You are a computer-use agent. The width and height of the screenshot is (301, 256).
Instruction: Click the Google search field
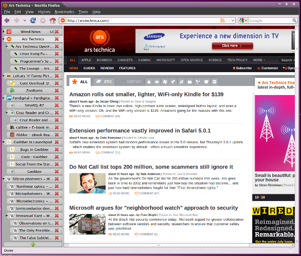click(270, 21)
